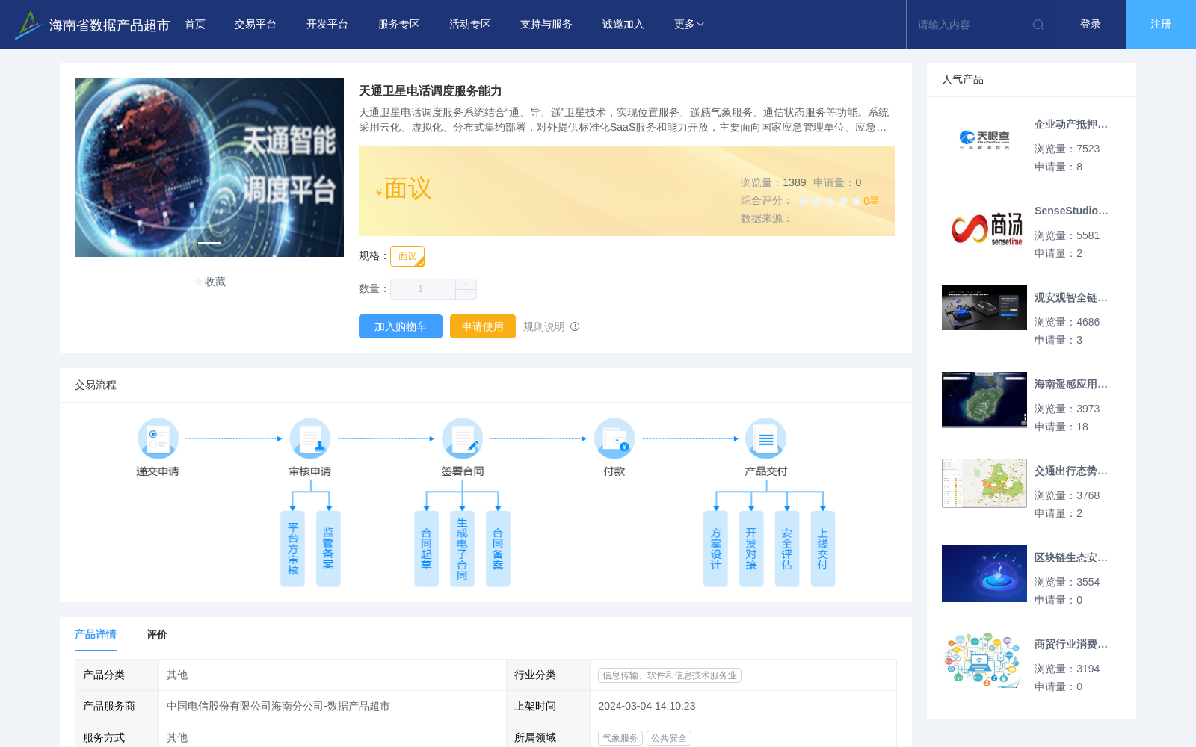Viewport: 1196px width, 747px height.
Task: Open the 开发平台 menu item
Action: [x=327, y=25]
